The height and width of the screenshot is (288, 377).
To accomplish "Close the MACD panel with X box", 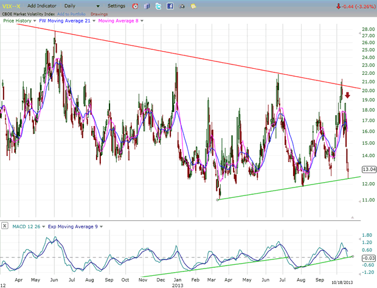I will [5, 226].
